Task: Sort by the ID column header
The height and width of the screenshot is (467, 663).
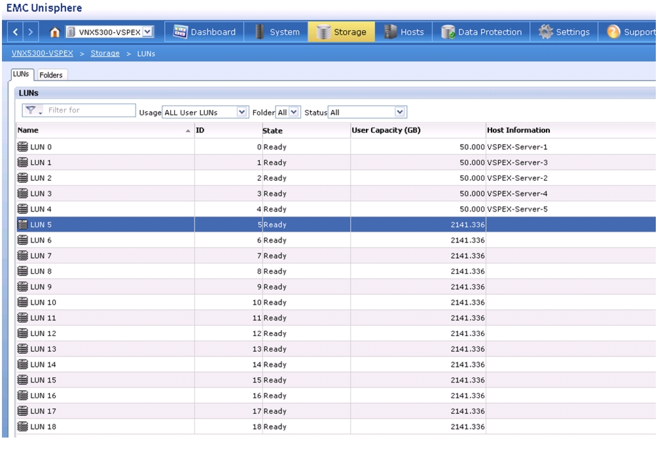Action: pyautogui.click(x=228, y=130)
